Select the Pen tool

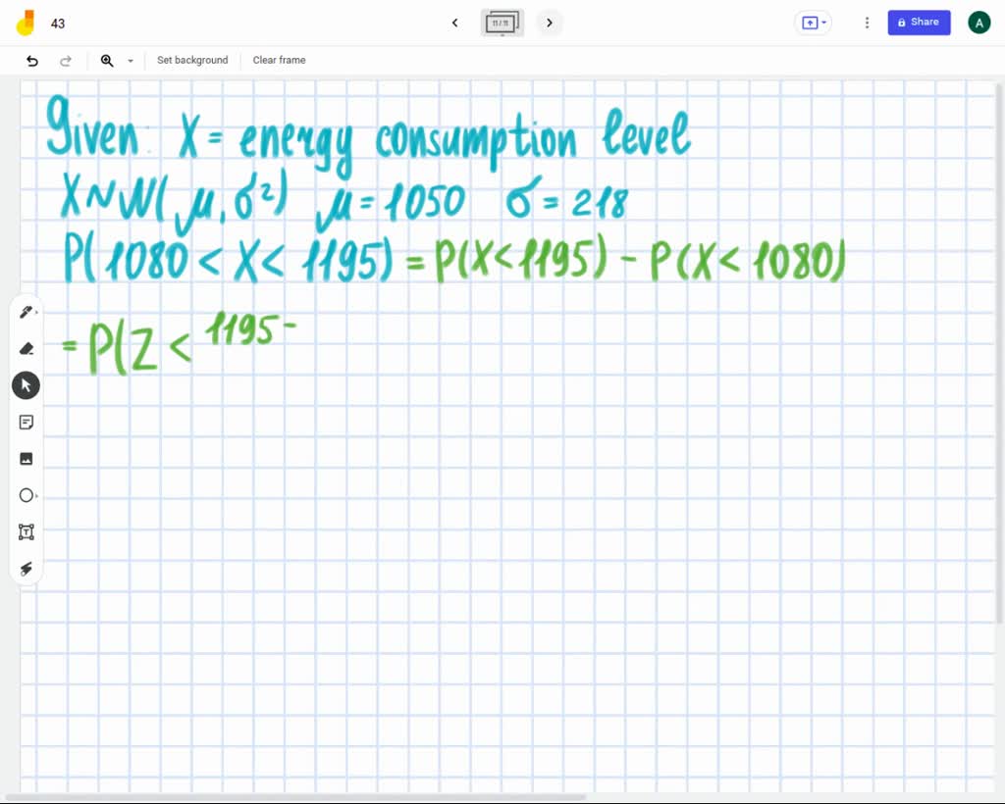coord(25,311)
